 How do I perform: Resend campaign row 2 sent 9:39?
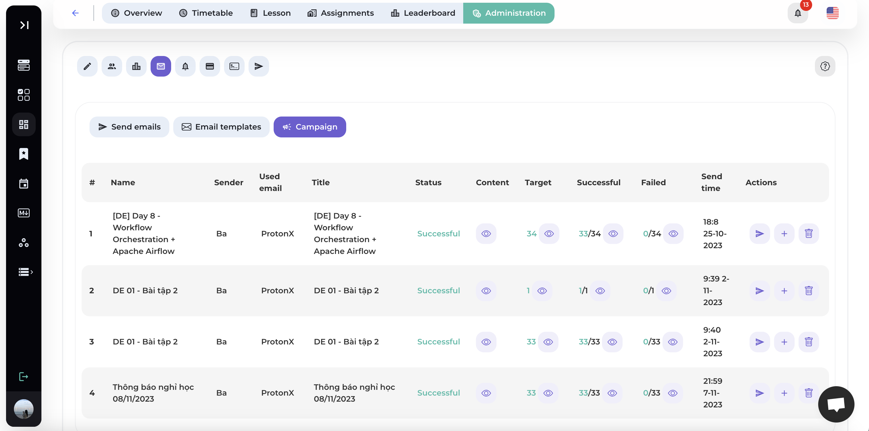tap(759, 291)
